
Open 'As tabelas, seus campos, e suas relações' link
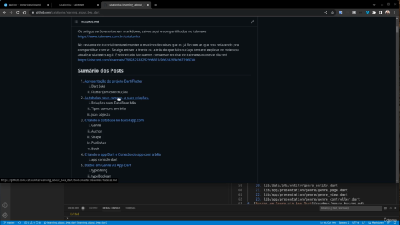click(117, 97)
